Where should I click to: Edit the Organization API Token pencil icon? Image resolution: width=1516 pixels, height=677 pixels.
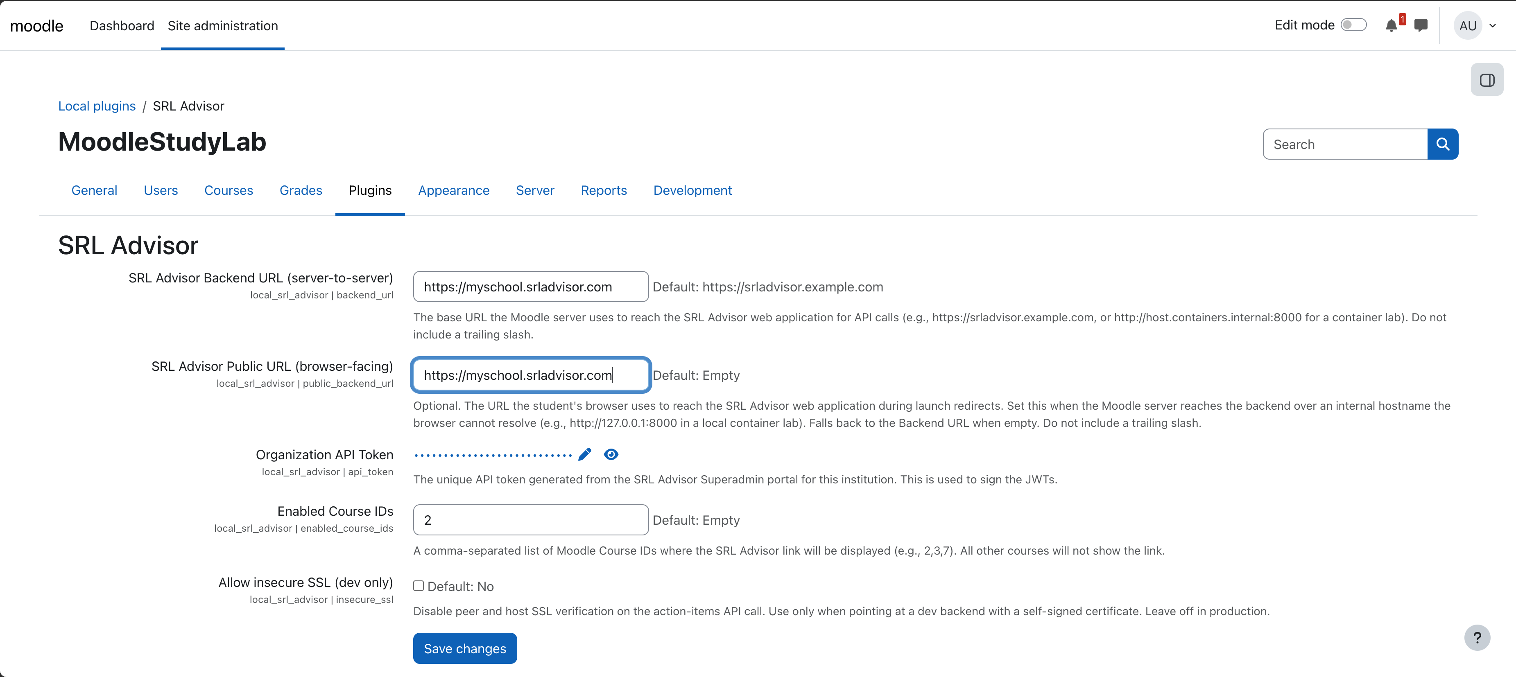click(584, 455)
